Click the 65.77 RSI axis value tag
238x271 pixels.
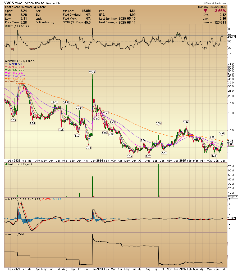pos(231,37)
